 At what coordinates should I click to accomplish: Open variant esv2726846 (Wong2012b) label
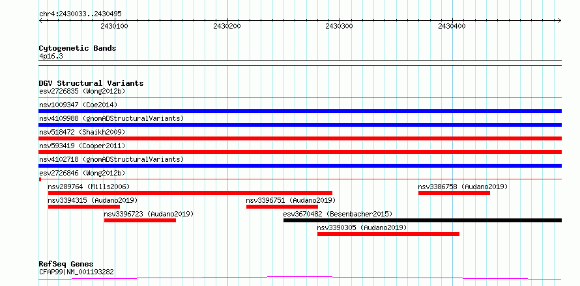point(82,173)
